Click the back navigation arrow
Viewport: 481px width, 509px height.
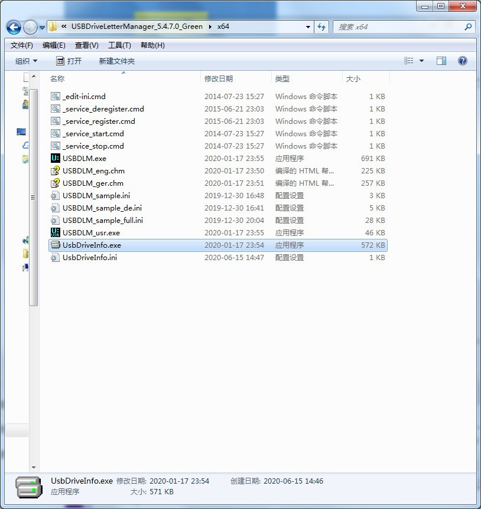point(13,27)
